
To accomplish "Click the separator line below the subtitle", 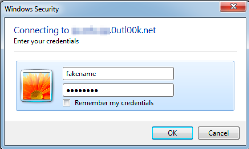I will pos(125,51).
